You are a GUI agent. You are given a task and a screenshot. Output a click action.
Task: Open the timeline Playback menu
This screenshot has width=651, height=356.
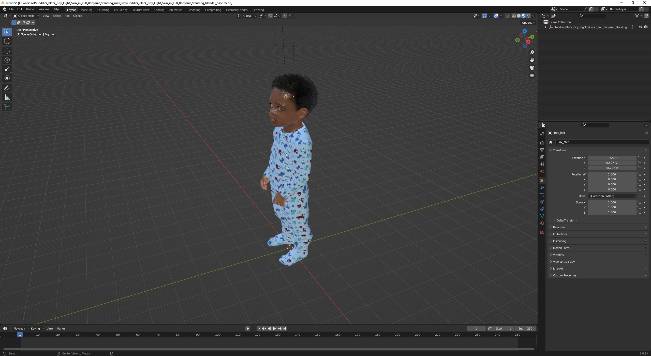point(20,329)
